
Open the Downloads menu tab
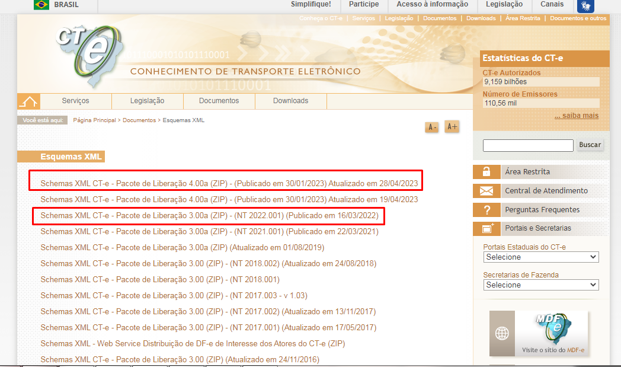(x=291, y=101)
